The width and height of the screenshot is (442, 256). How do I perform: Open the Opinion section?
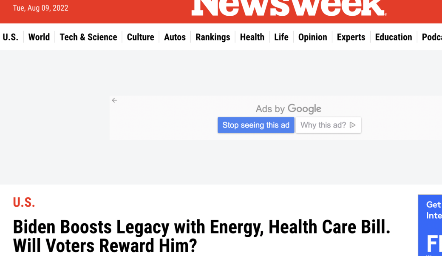click(x=312, y=37)
